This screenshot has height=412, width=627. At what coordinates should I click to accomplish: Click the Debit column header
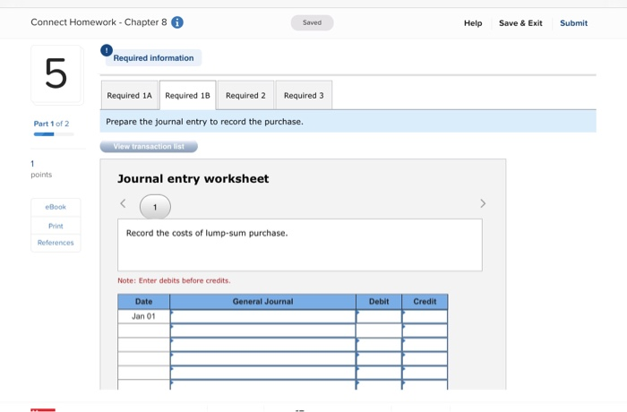pos(379,302)
